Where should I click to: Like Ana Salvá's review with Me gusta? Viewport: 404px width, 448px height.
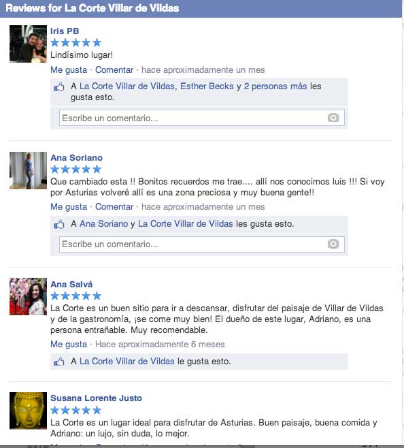pos(69,345)
